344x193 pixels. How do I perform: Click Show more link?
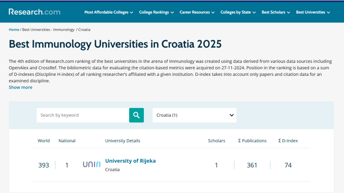20,87
